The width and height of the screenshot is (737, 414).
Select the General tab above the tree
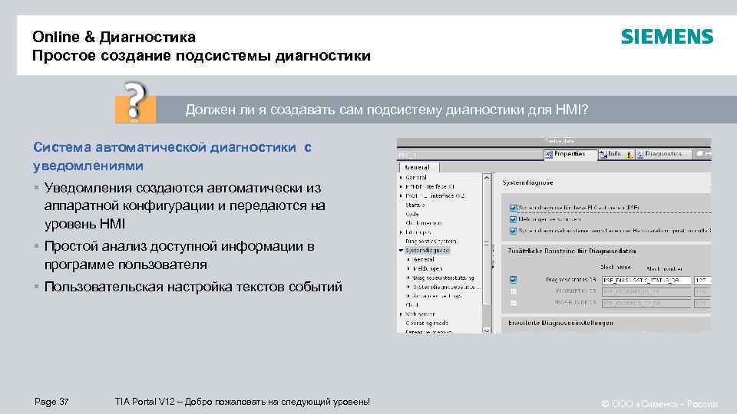(x=418, y=167)
